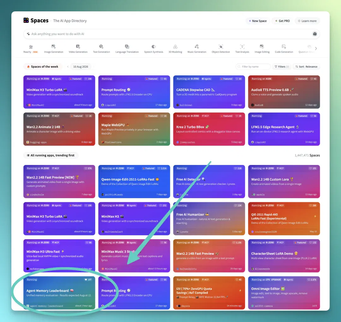Pick the Language Translation category icon
Screen dimensions: 341x322
[127, 46]
